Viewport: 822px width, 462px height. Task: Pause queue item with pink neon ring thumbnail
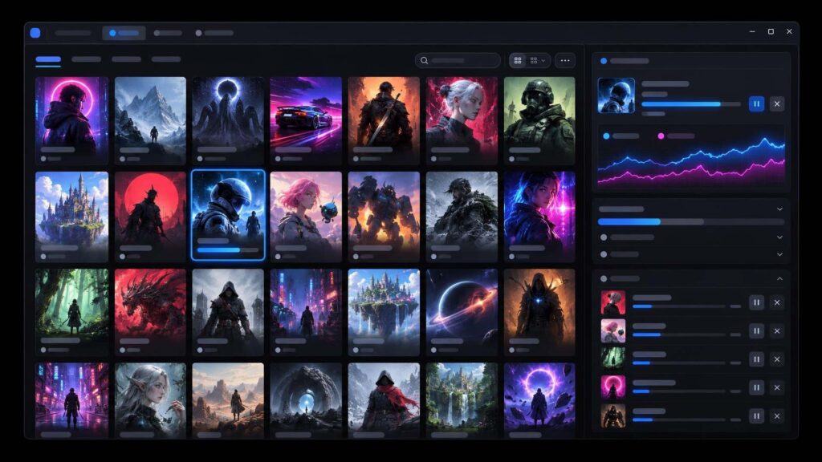pyautogui.click(x=756, y=387)
